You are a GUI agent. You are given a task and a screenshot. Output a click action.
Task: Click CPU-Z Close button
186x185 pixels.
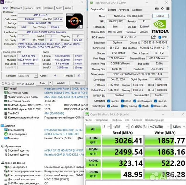pos(77,83)
